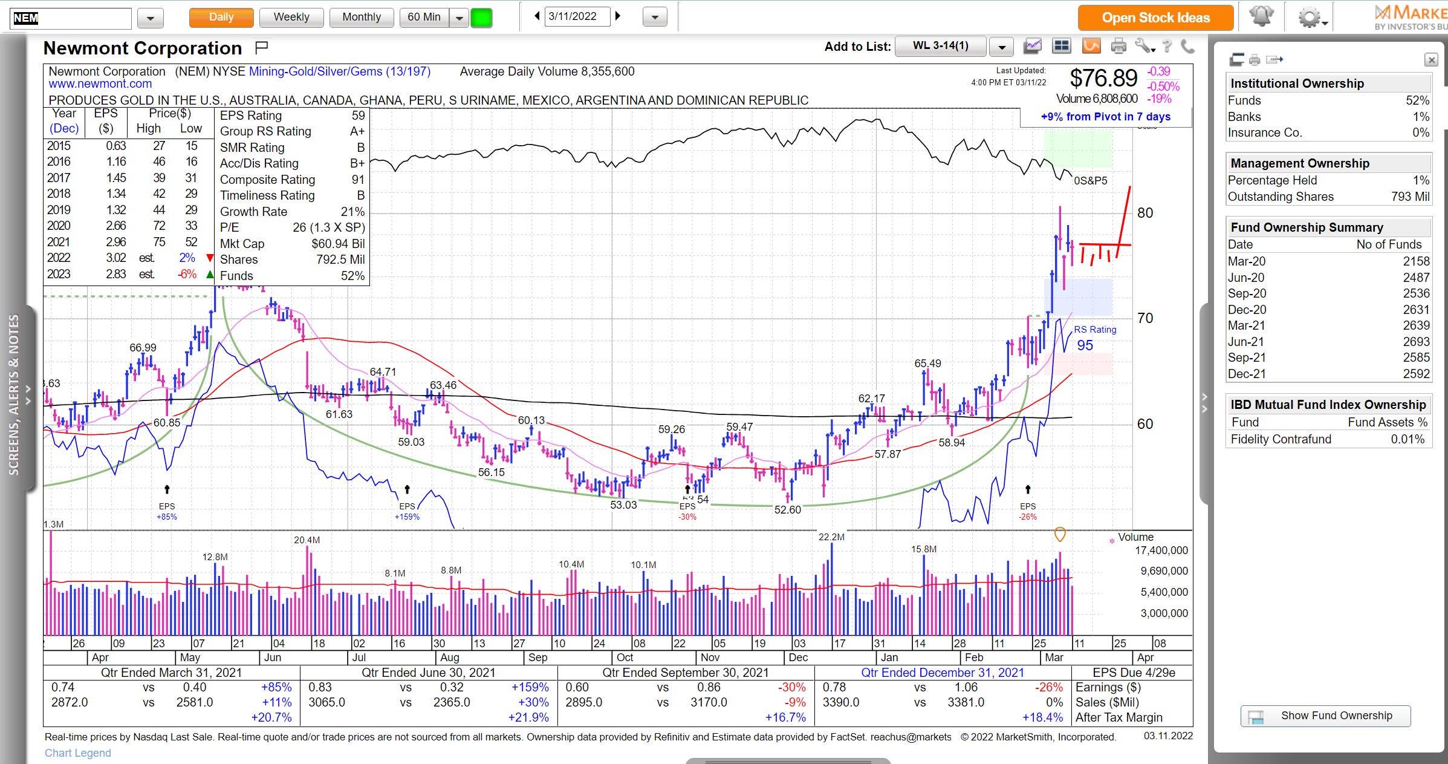Click the Qtr Ended December 31, 2021 link
Viewport: 1448px width, 764px height.
(x=943, y=673)
